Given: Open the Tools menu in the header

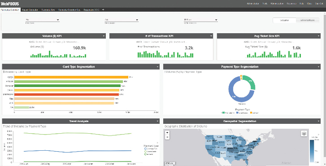Looking at the screenshot, I should (265, 4).
